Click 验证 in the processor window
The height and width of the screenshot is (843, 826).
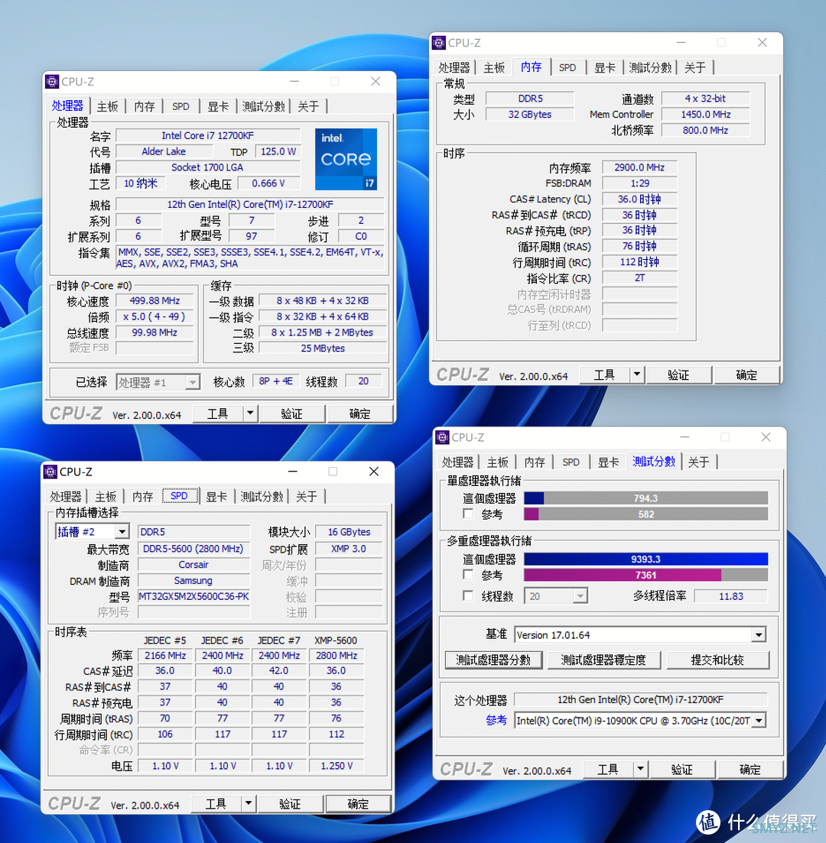291,413
